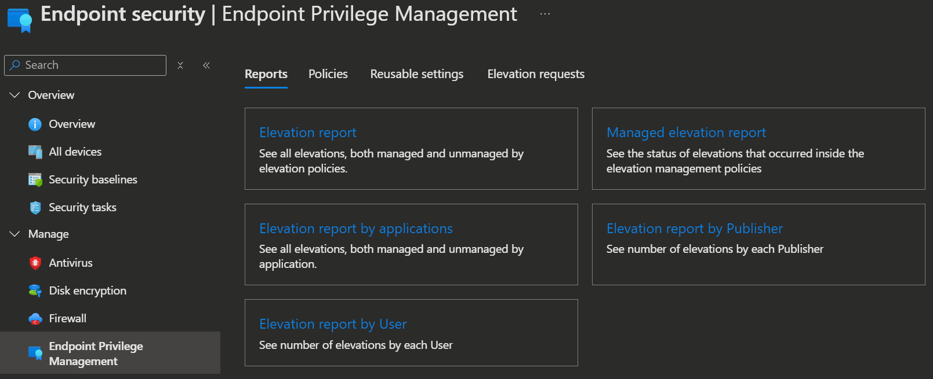Click the Endpoint security header icon

(20, 20)
